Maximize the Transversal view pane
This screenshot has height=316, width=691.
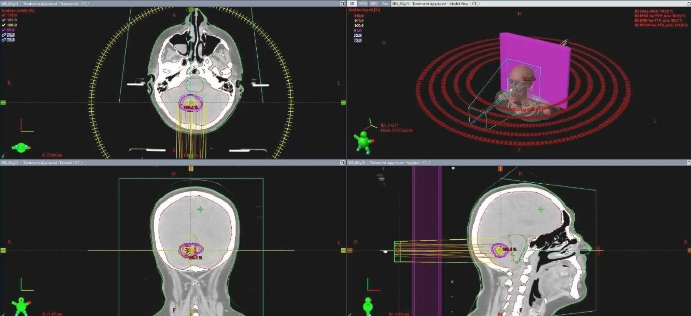[x=342, y=4]
